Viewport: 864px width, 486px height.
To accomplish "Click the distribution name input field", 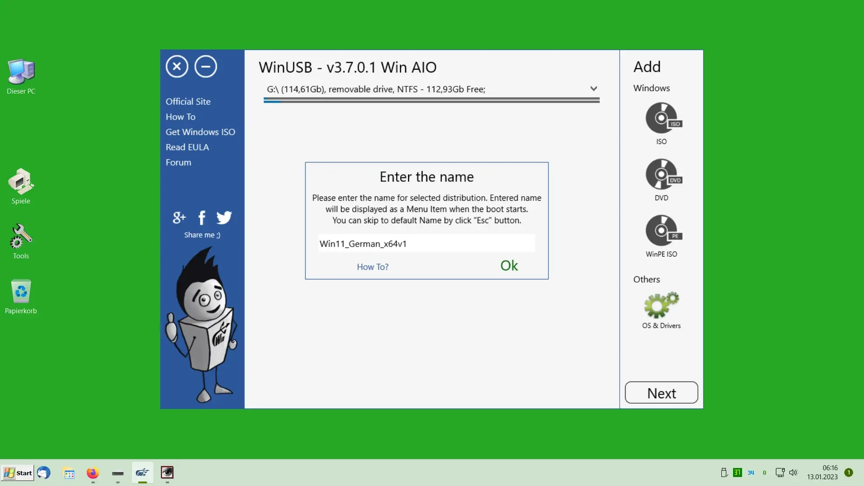I will [x=427, y=243].
